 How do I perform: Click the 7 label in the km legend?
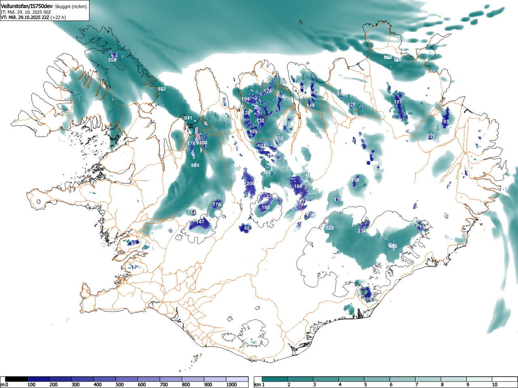click(417, 385)
